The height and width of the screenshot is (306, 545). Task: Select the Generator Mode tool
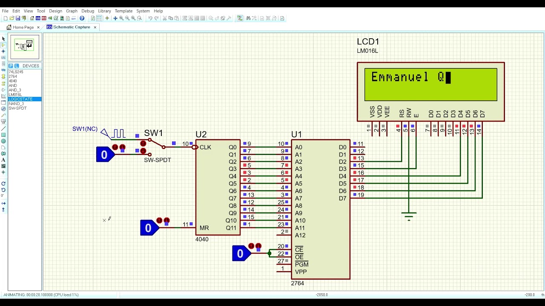coord(3,108)
